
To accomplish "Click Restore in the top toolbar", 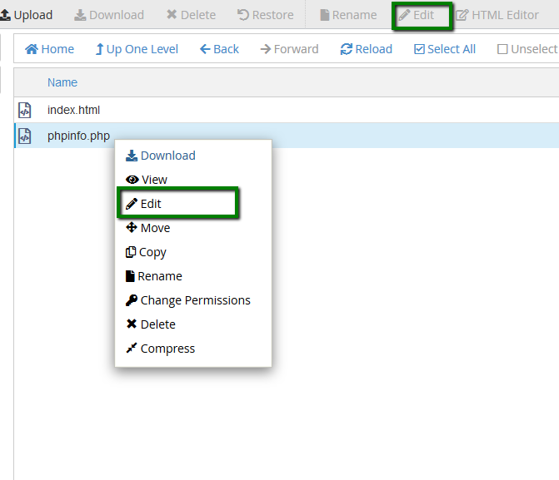I will (x=266, y=15).
